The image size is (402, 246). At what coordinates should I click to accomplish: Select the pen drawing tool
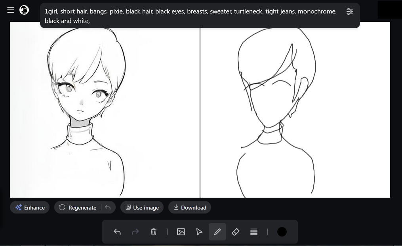[x=217, y=232]
